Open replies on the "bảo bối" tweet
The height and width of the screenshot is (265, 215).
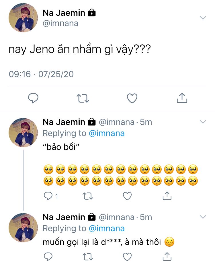click(48, 196)
